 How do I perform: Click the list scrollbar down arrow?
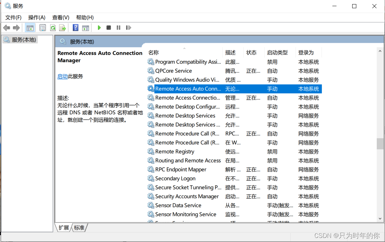(x=380, y=218)
